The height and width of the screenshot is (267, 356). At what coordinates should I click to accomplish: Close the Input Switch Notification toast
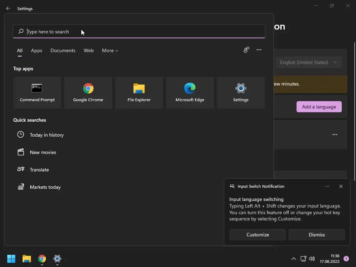tap(341, 186)
